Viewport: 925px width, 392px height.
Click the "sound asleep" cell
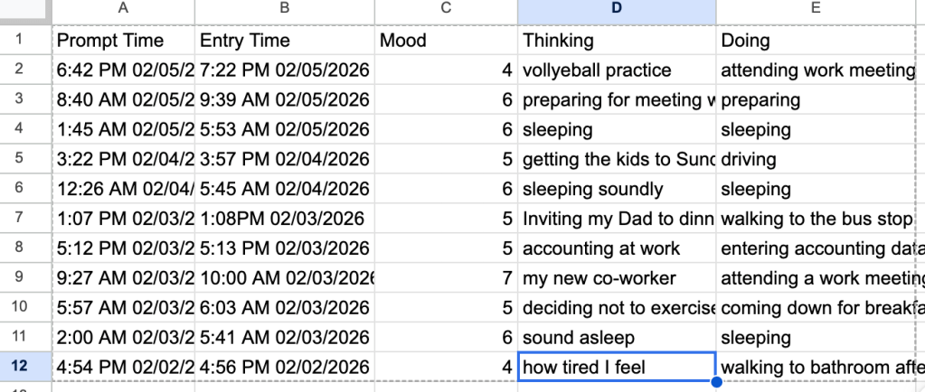click(x=617, y=338)
